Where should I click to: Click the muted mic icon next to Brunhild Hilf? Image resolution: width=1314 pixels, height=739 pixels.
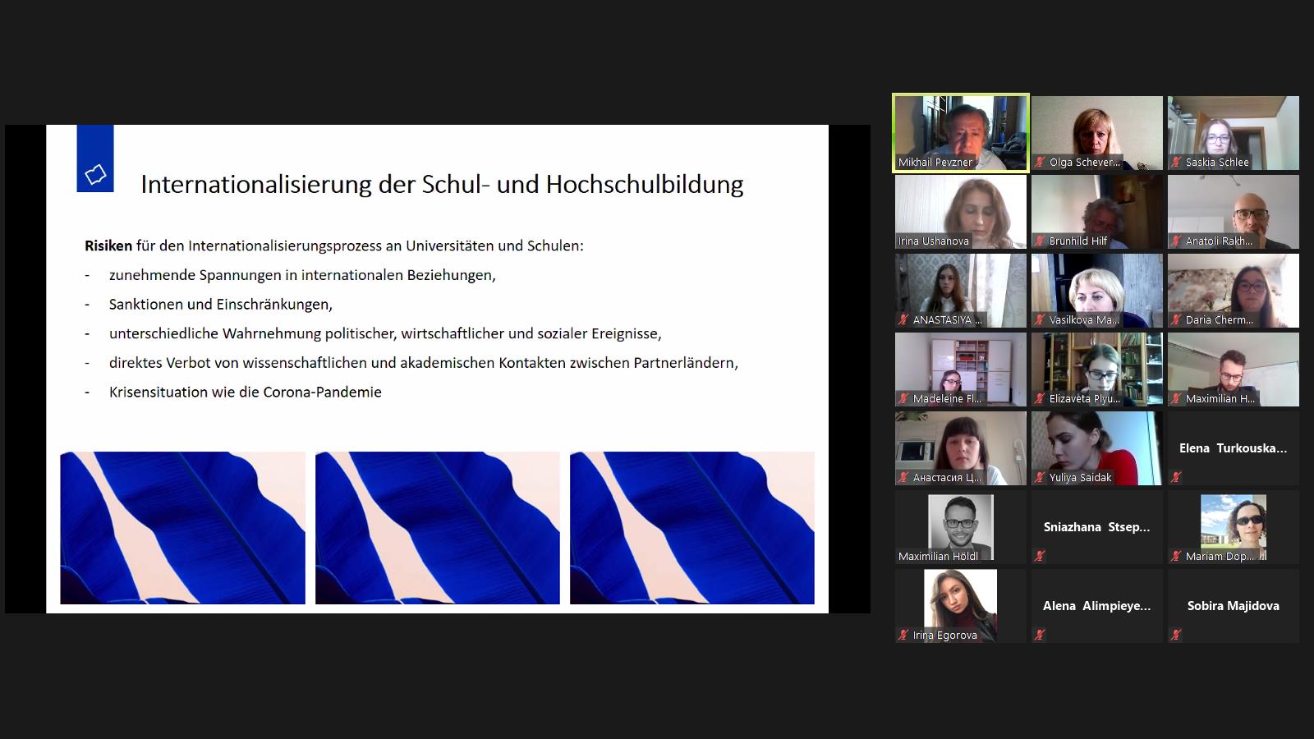coord(1040,241)
